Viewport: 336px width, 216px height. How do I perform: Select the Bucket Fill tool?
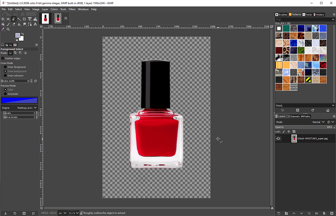[x=3, y=24]
